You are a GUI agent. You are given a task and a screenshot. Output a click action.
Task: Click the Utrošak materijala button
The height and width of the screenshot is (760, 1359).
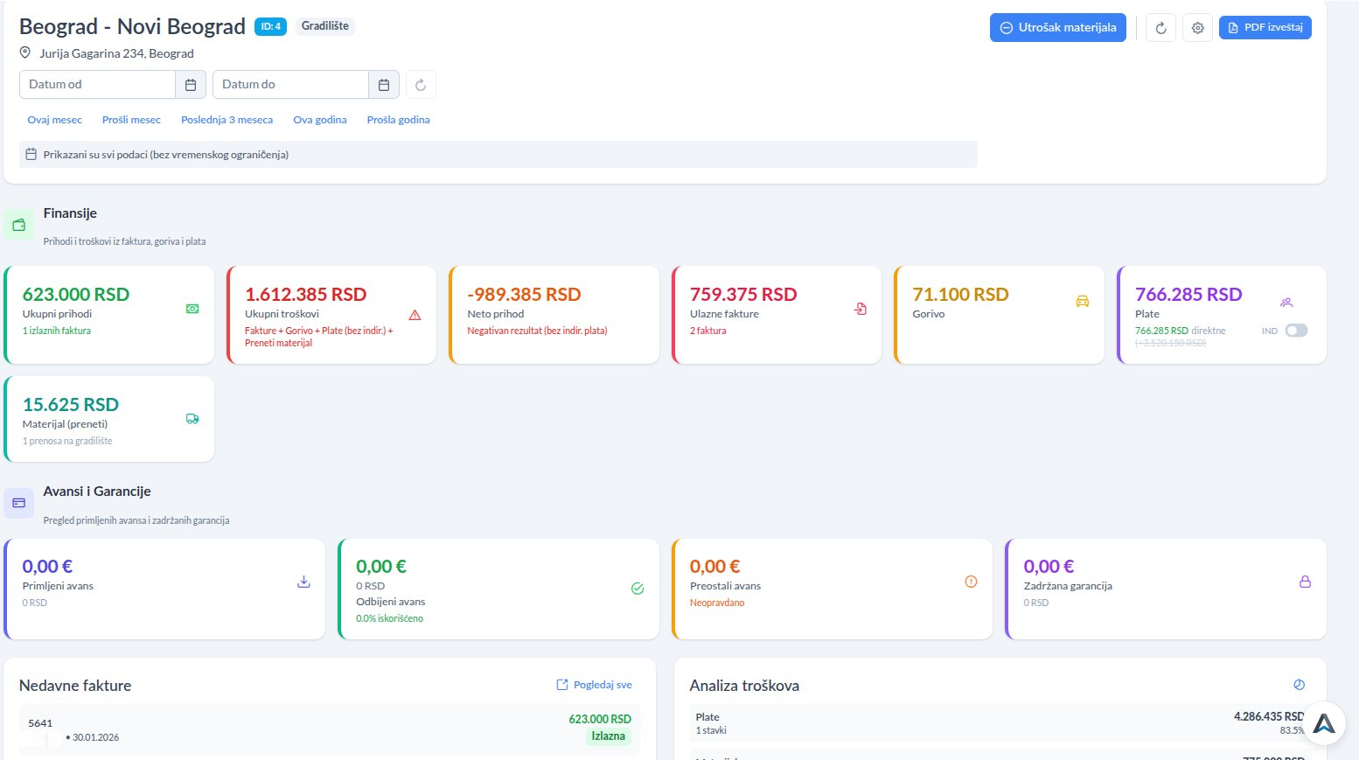pos(1057,27)
